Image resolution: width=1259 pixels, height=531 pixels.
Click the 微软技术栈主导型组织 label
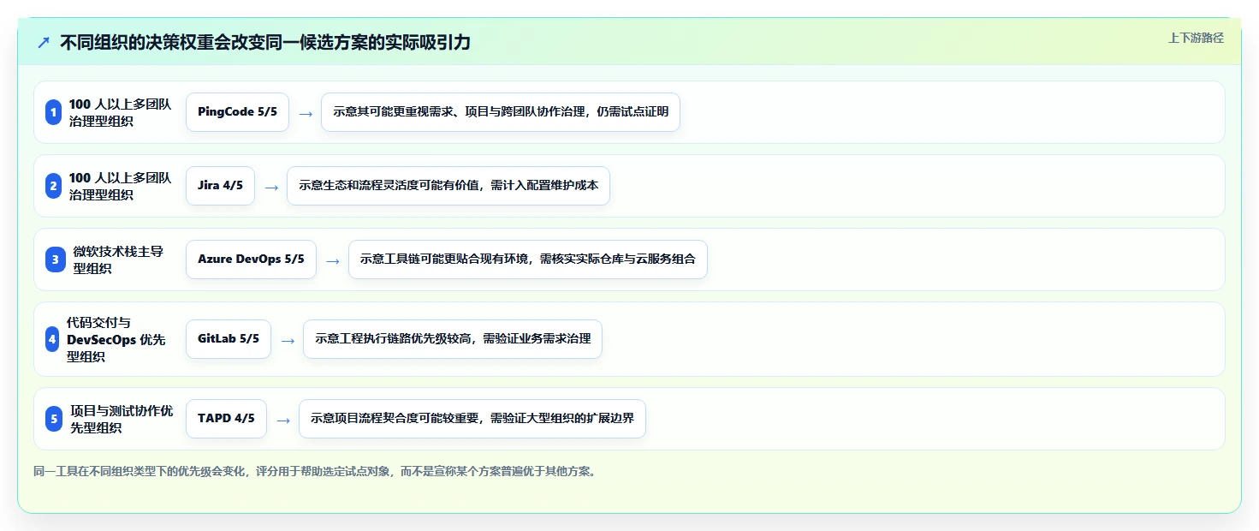click(118, 260)
